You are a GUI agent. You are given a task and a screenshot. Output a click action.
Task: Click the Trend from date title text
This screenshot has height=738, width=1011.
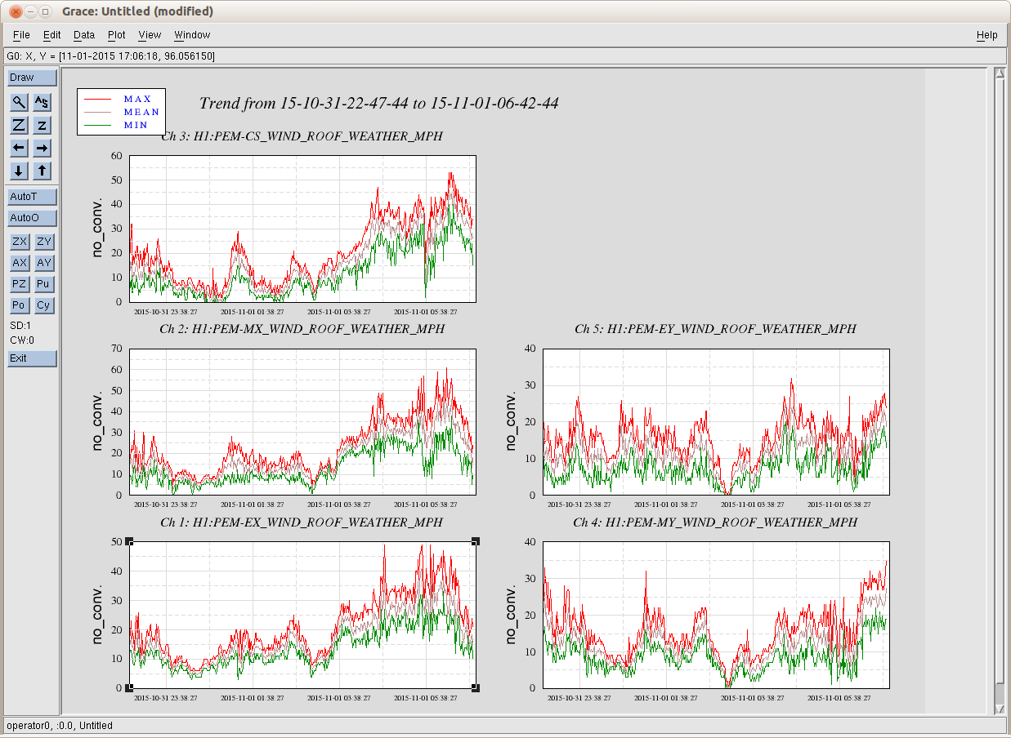tap(379, 104)
